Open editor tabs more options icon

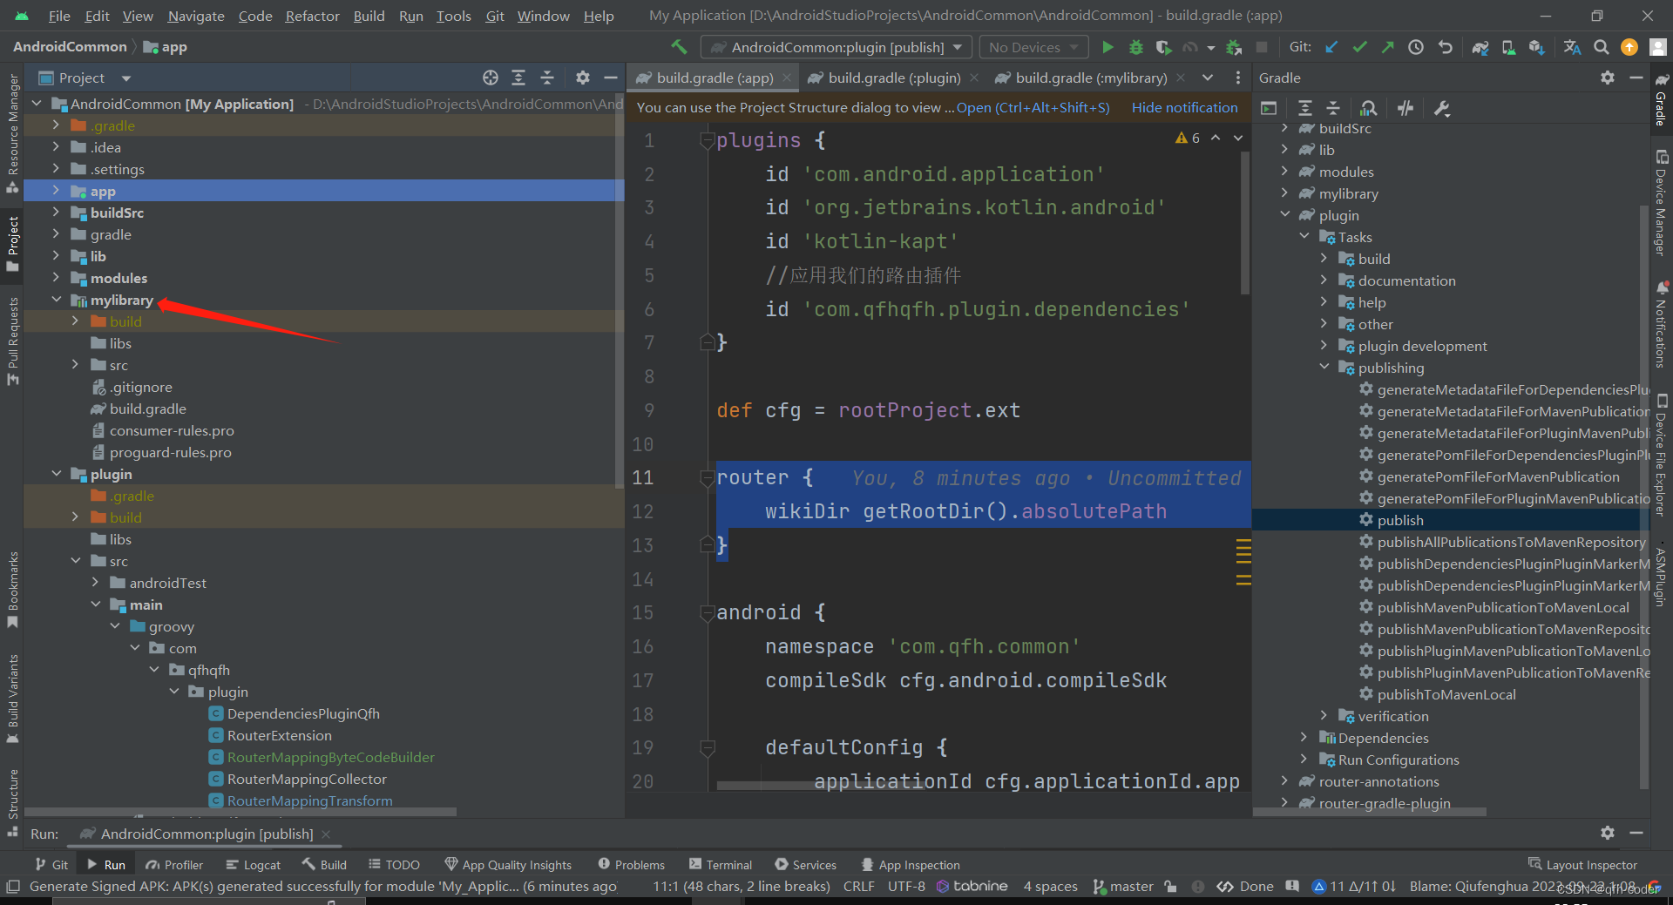tap(1237, 78)
